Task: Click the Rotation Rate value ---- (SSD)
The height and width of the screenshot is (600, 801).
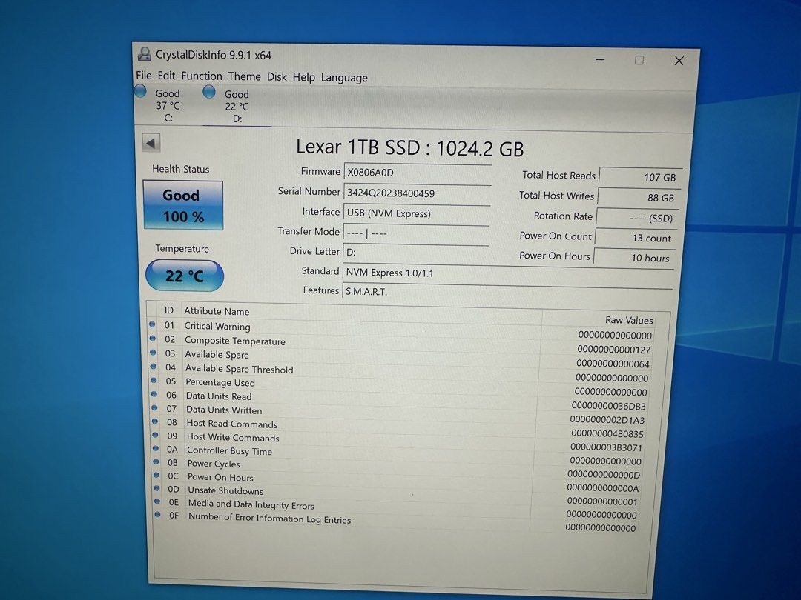Action: [x=637, y=217]
